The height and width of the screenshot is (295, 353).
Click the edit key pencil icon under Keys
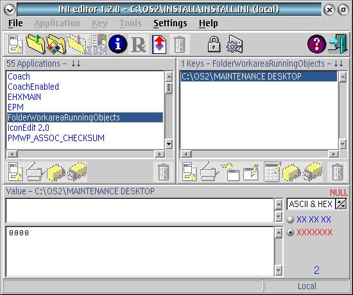(x=251, y=172)
